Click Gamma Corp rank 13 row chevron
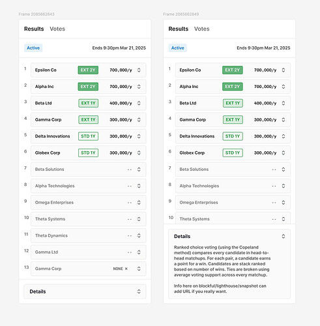Viewport: 320px width, 326px height. pyautogui.click(x=139, y=269)
